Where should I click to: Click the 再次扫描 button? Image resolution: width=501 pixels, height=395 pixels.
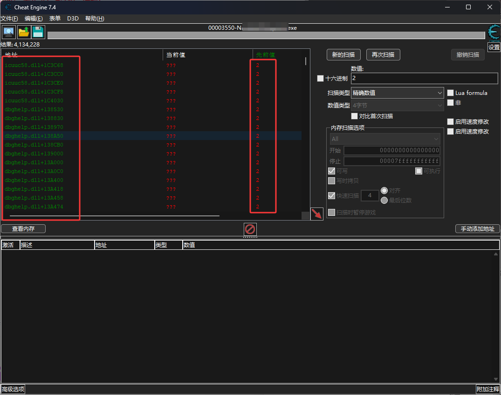[x=383, y=55]
